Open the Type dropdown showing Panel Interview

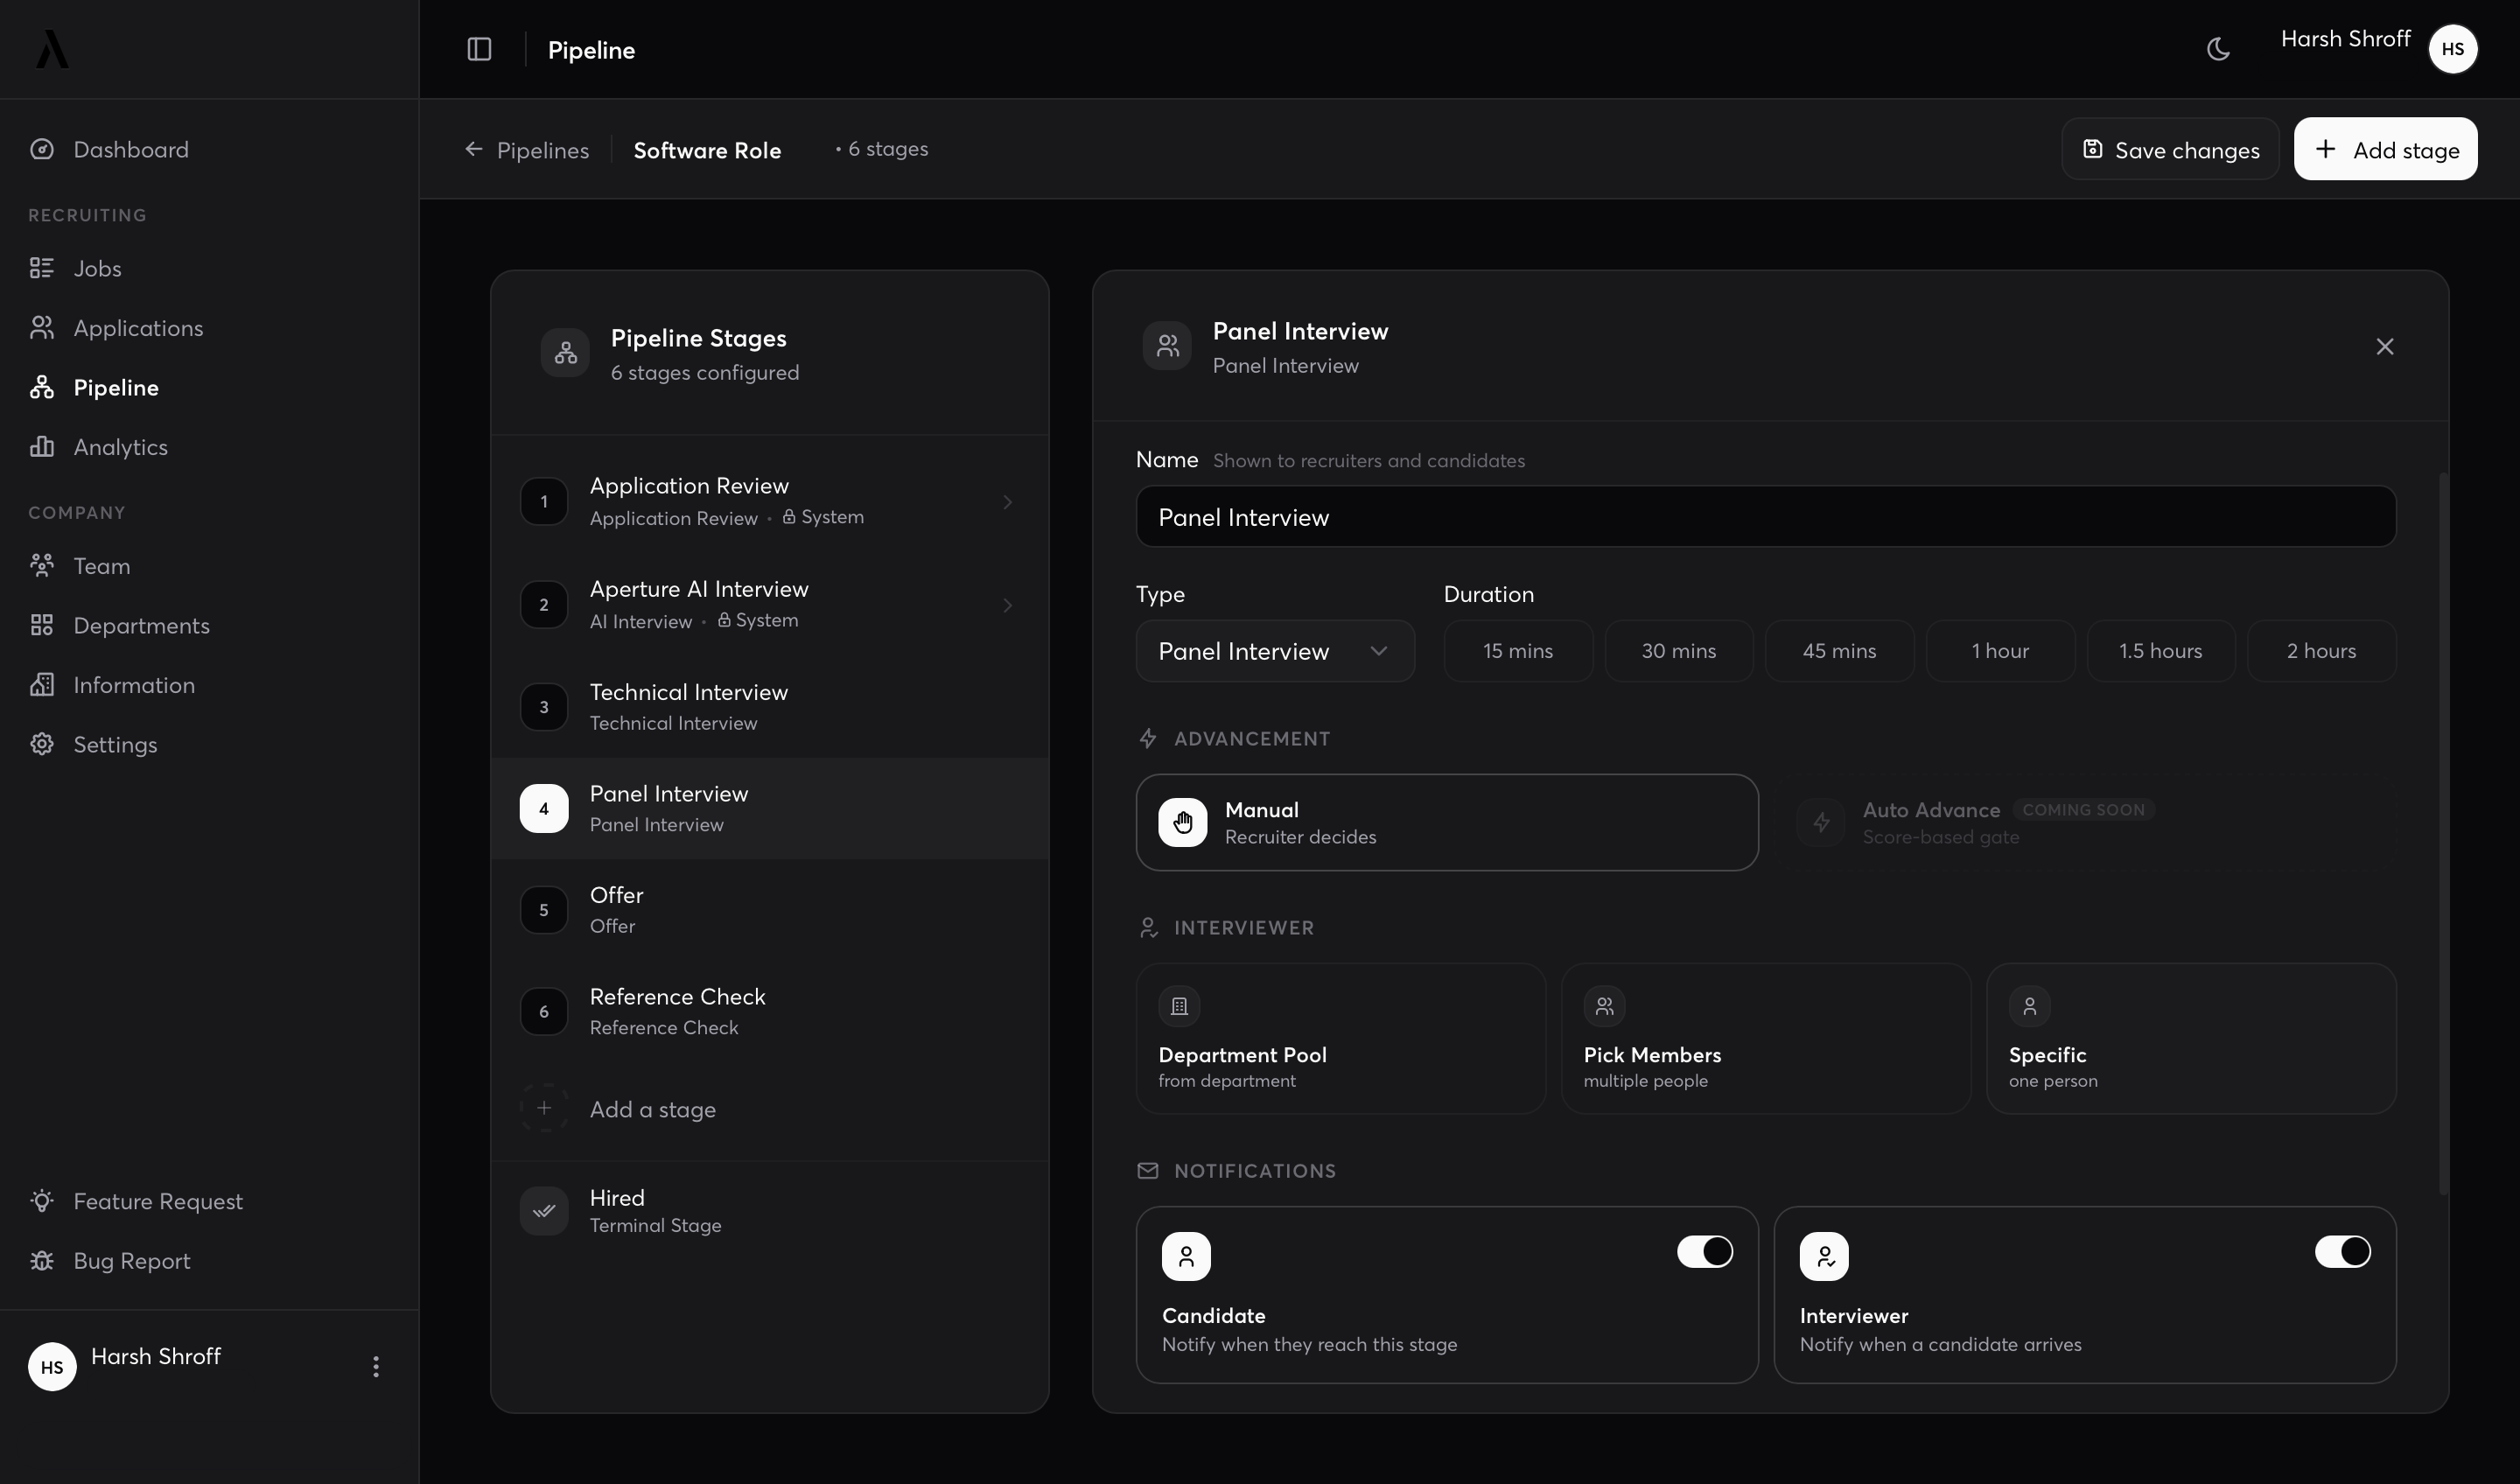click(x=1275, y=651)
